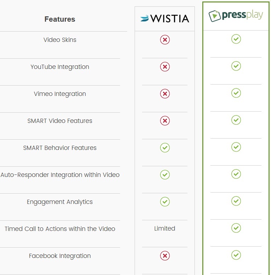Click the Features heading
This screenshot has width=271, height=275.
(60, 19)
